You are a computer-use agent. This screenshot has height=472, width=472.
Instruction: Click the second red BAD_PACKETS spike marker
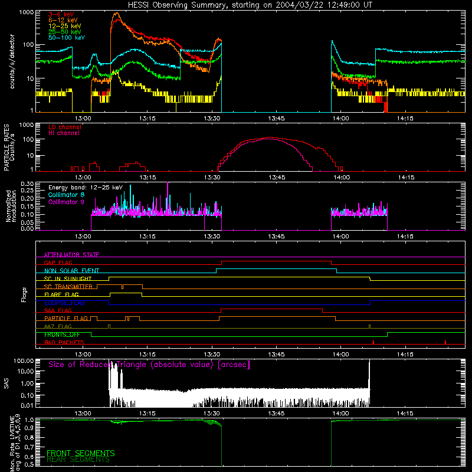pos(445,342)
